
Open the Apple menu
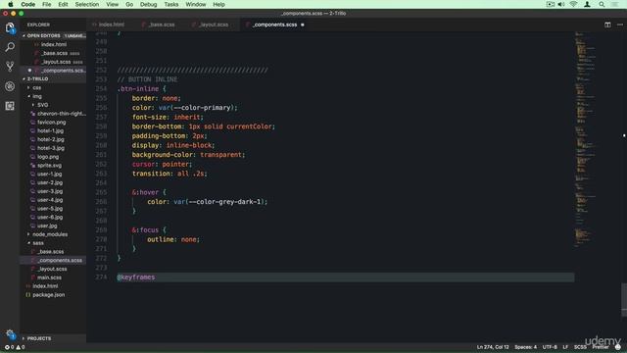coord(11,4)
